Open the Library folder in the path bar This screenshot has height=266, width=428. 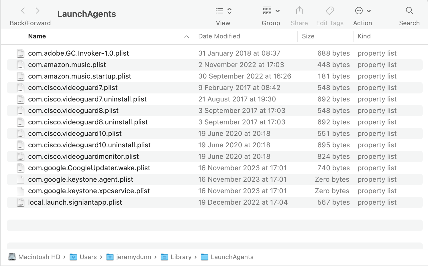click(x=180, y=257)
